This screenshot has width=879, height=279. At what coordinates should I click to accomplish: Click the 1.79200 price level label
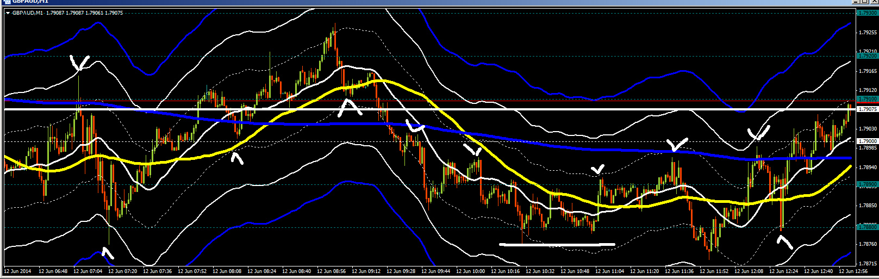click(867, 55)
